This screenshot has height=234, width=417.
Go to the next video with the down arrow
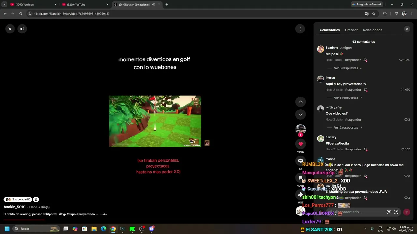pyautogui.click(x=300, y=114)
